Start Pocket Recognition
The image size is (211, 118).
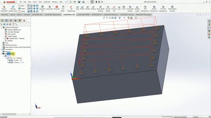(x=154, y=9)
